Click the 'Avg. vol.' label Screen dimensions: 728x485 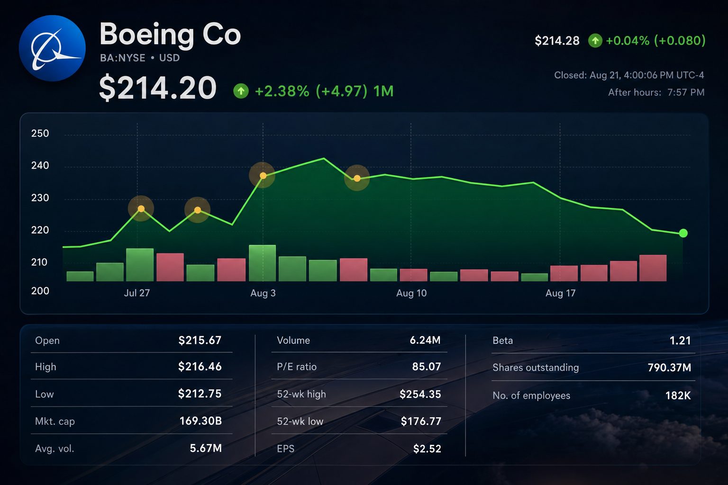[55, 449]
